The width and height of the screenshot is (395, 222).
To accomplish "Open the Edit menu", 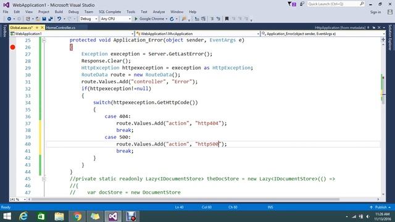I will point(17,12).
